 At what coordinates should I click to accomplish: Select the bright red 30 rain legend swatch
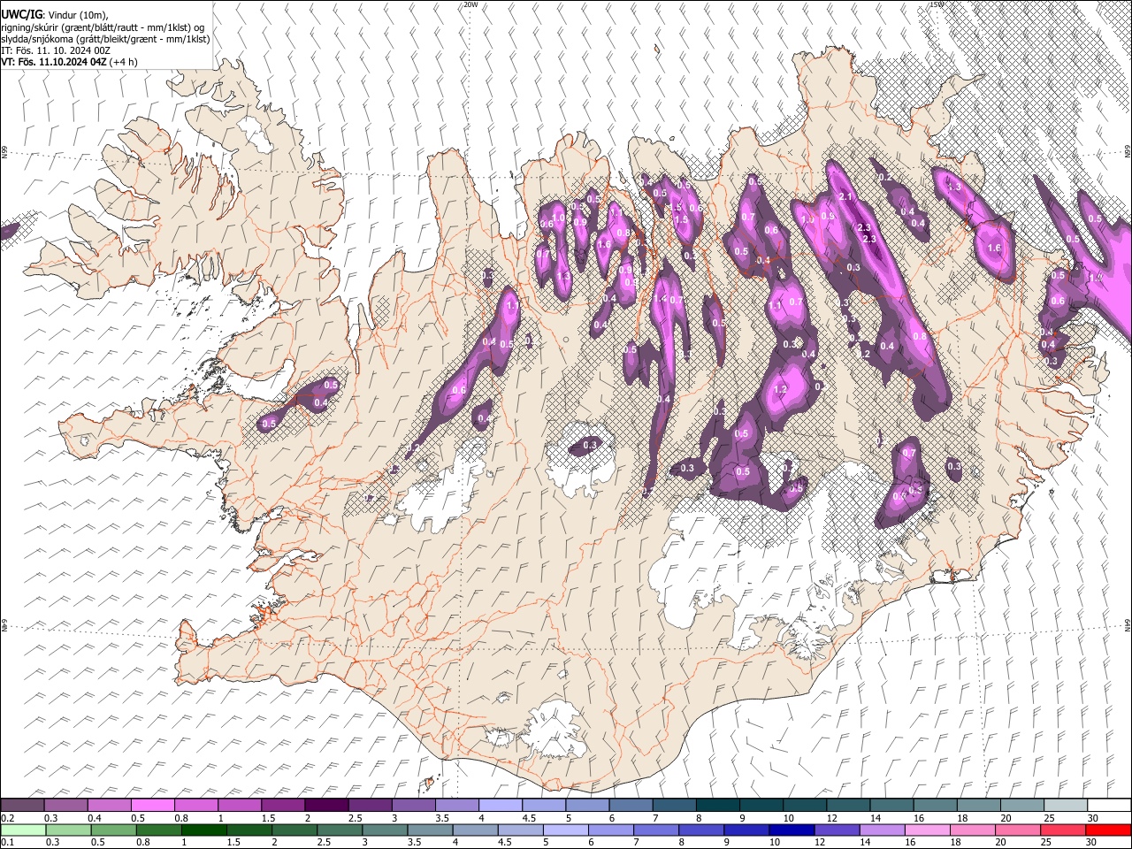(1109, 830)
